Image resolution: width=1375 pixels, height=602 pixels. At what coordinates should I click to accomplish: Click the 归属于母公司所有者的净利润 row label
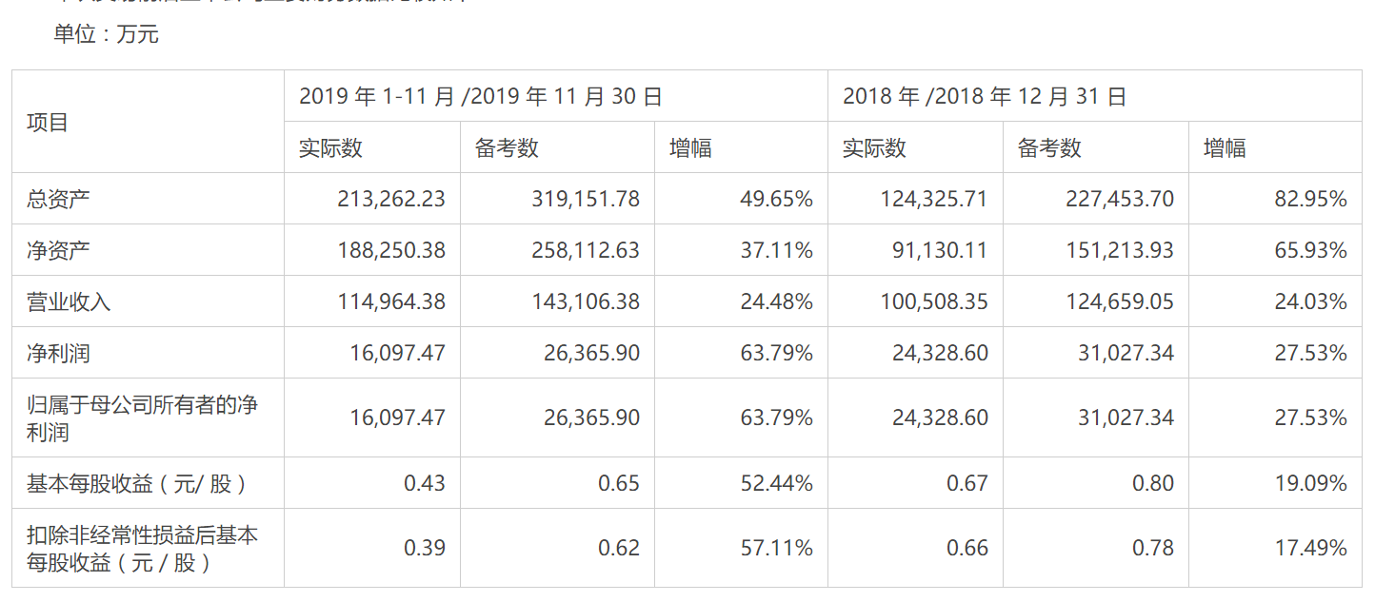pyautogui.click(x=142, y=418)
